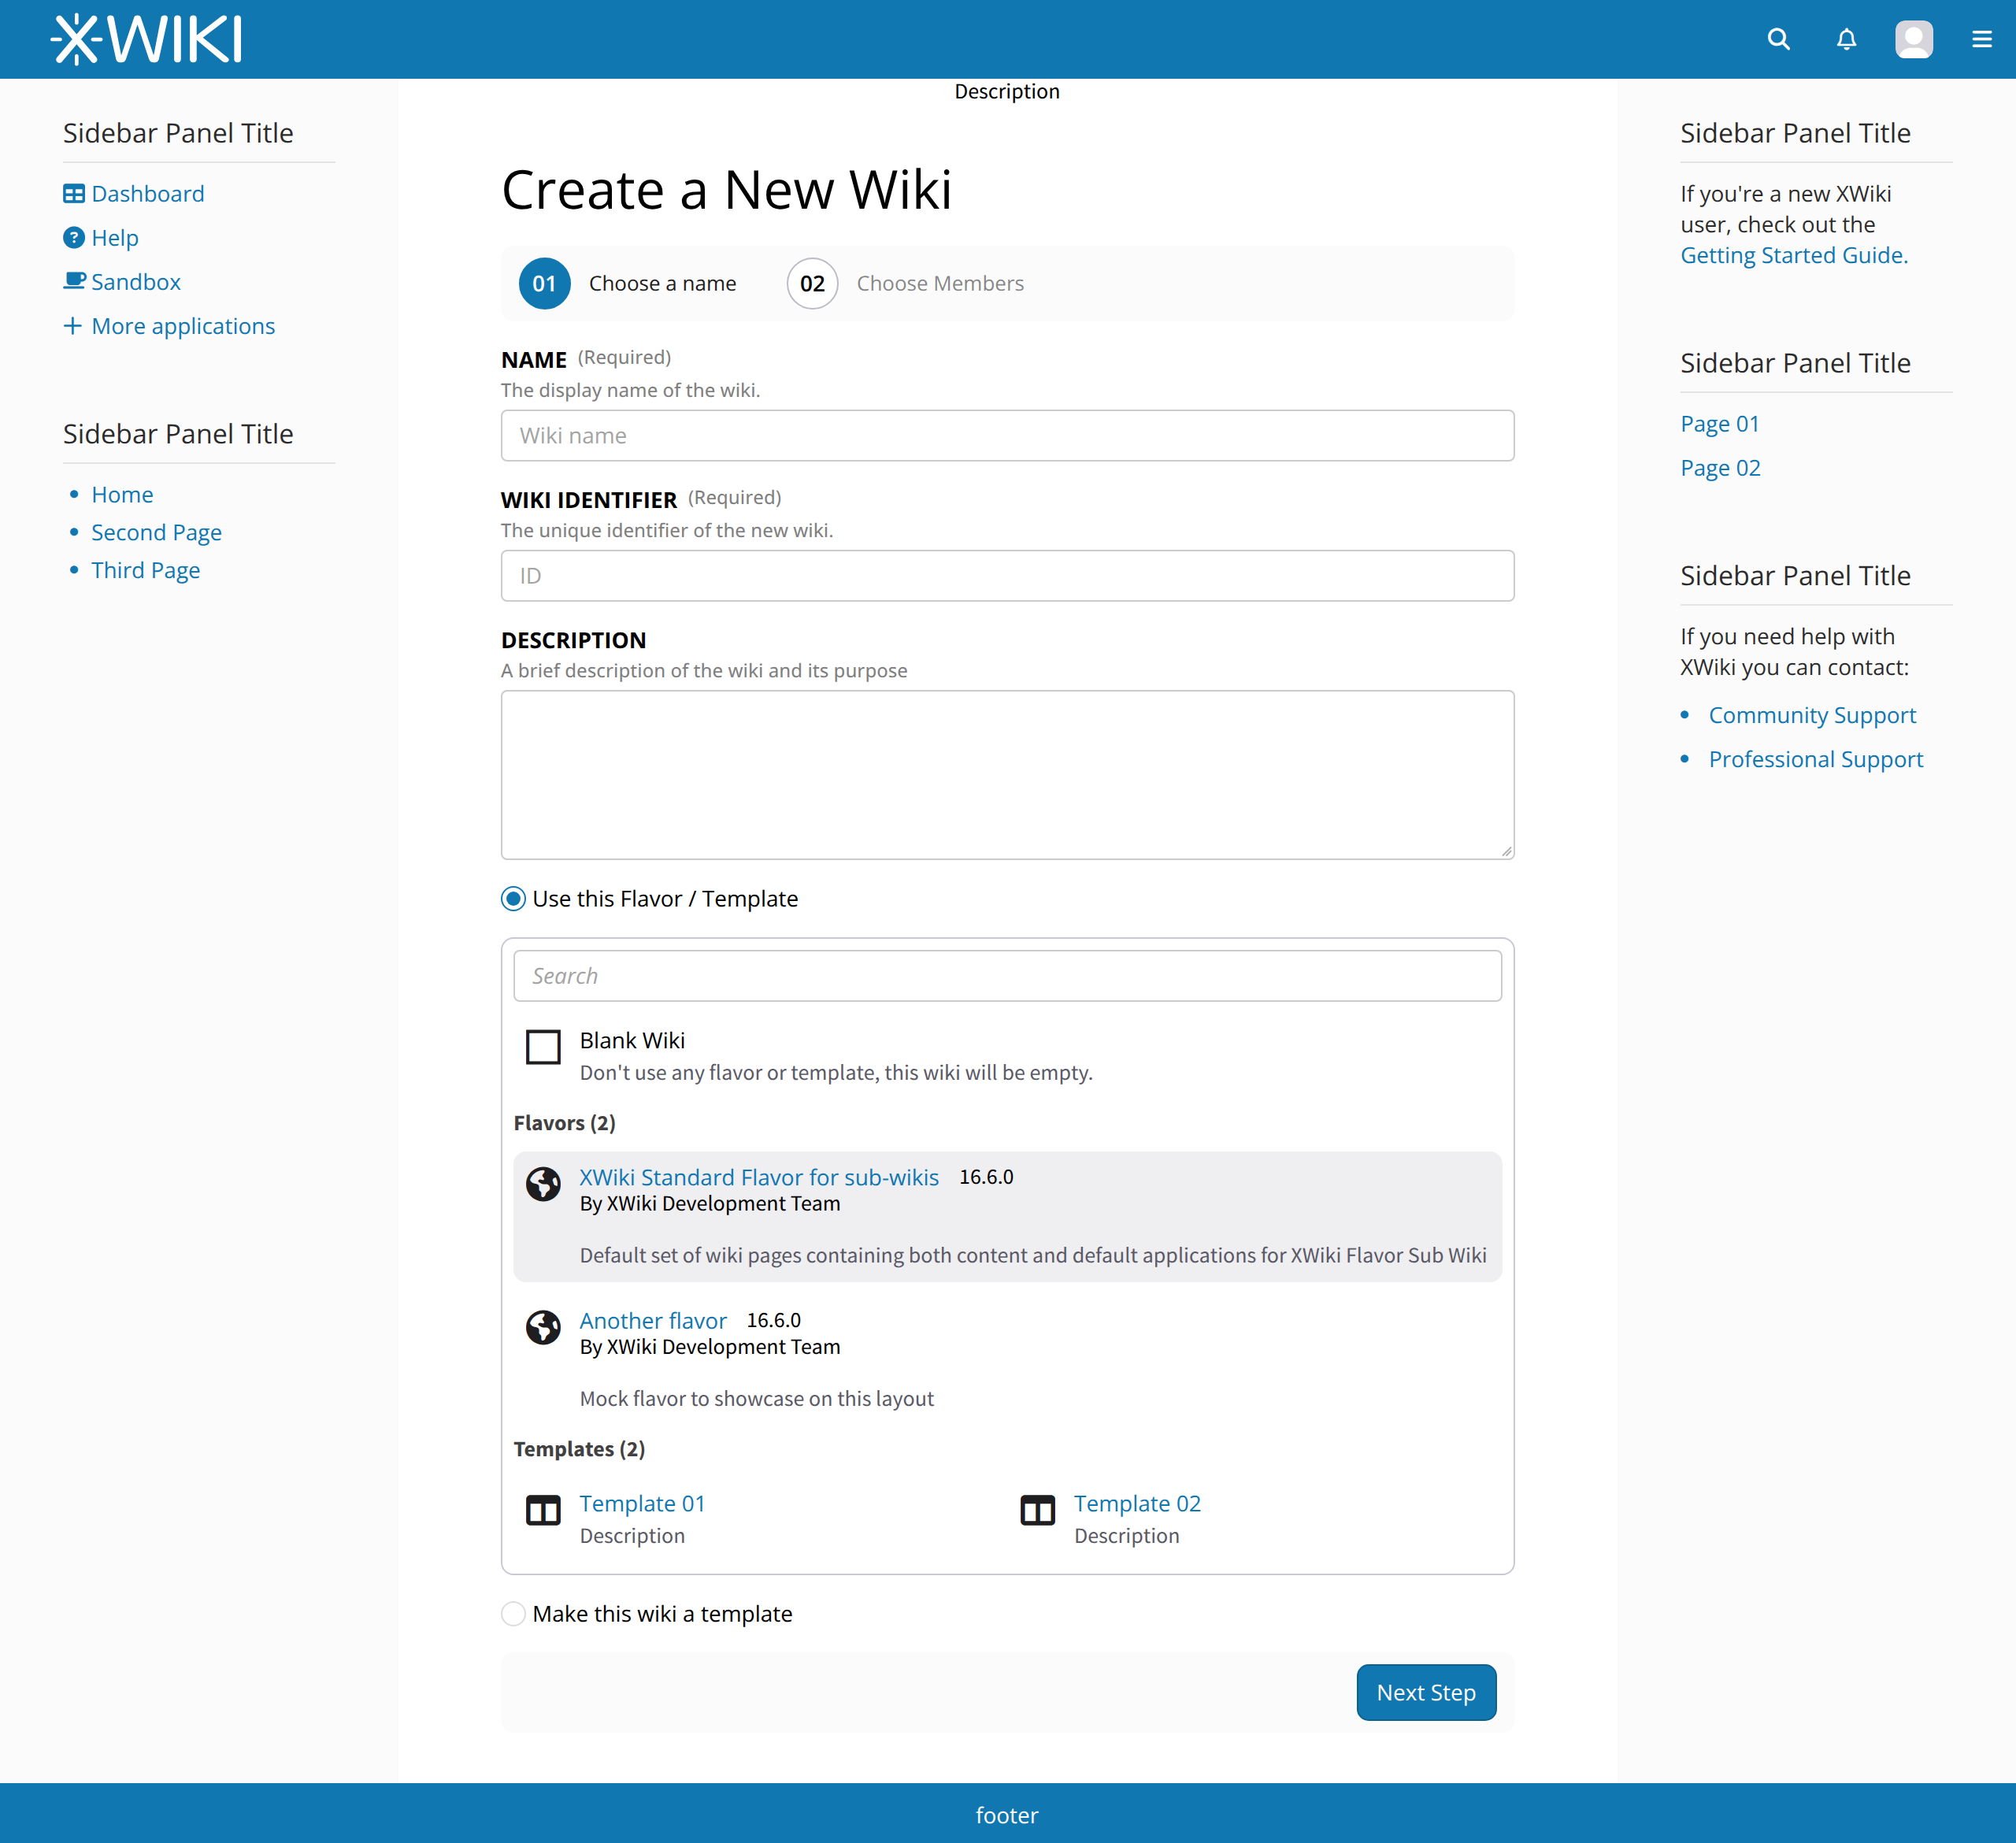This screenshot has height=1843, width=2016.
Task: Click the Description textarea resize handle
Action: [x=1506, y=851]
